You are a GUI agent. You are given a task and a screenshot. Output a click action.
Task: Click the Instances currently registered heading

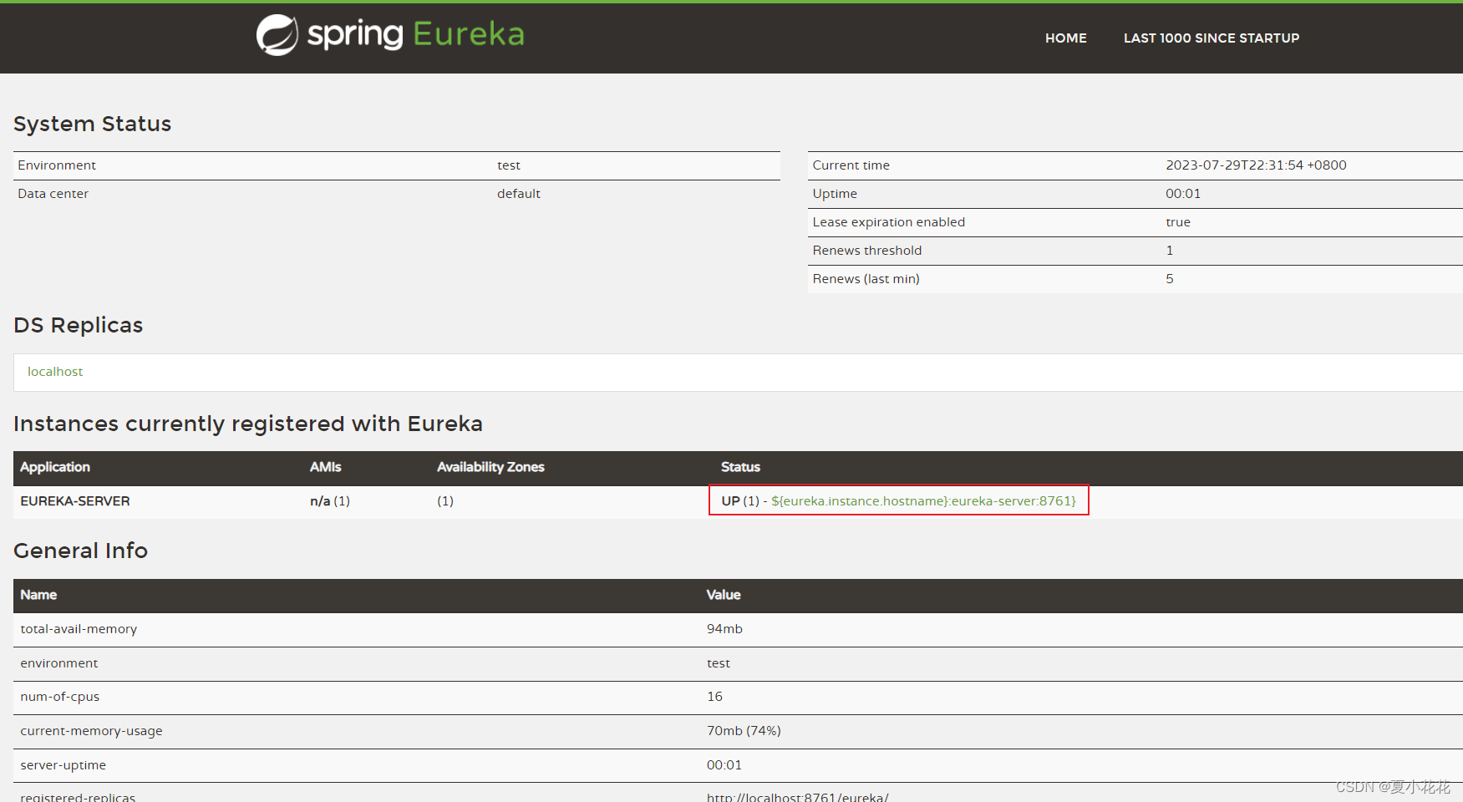coord(248,424)
